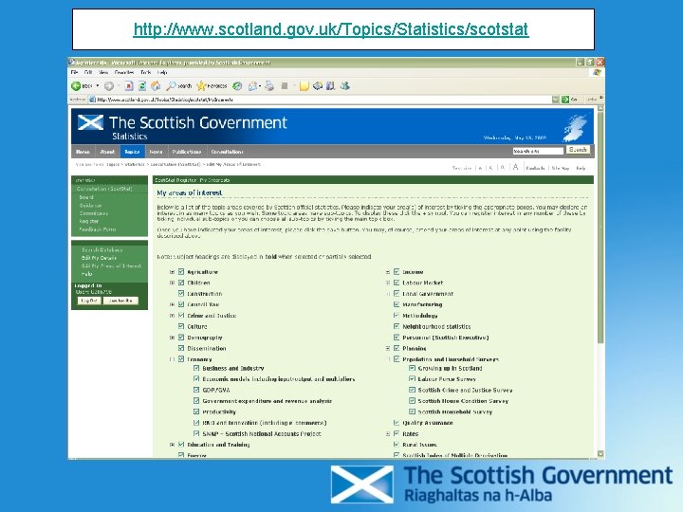Select the Publications navigation tab
Screen dimensions: 683x512
(187, 152)
